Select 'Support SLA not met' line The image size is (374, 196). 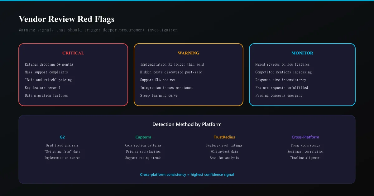[158, 80]
